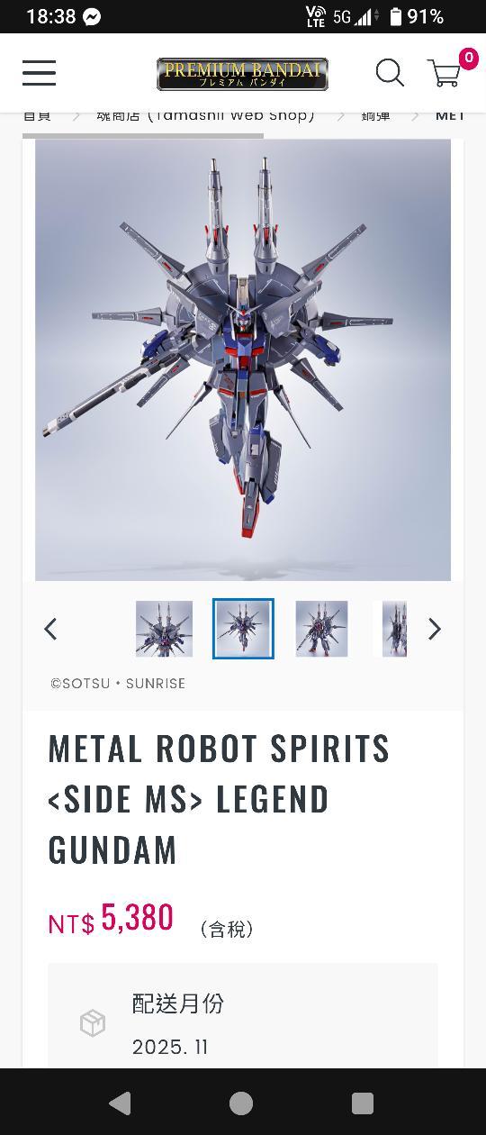The image size is (486, 1135).
Task: Tap the Android home button
Action: [x=241, y=1103]
